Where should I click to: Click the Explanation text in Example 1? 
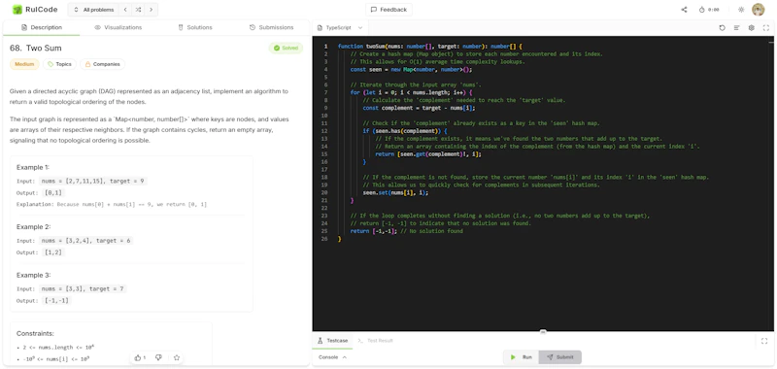tap(112, 204)
